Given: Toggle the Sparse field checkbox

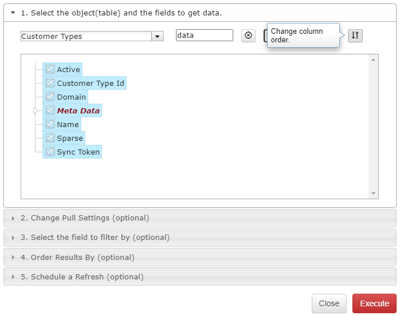Looking at the screenshot, I should coord(50,138).
